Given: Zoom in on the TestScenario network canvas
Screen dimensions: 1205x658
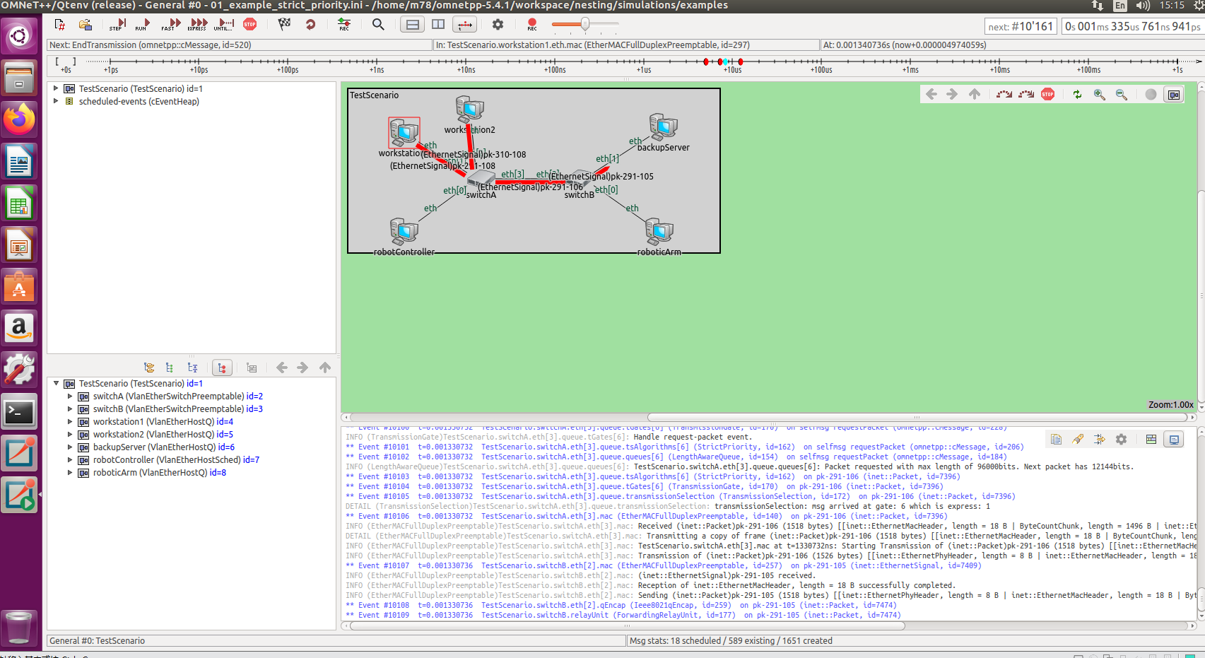Looking at the screenshot, I should click(x=1099, y=94).
